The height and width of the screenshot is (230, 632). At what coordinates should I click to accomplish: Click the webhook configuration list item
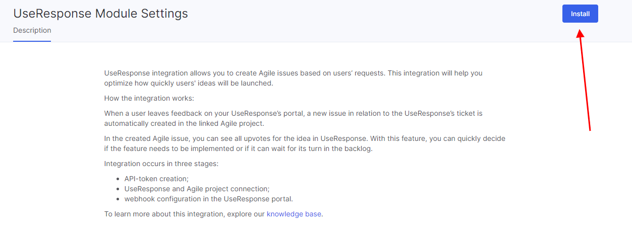pos(209,199)
